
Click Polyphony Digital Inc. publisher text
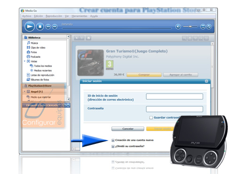[122, 56]
